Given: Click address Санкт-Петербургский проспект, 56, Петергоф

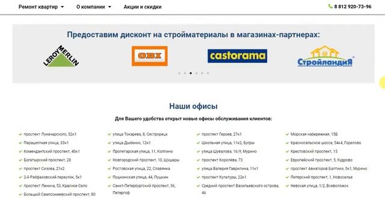Looking at the screenshot, I should (x=144, y=189).
